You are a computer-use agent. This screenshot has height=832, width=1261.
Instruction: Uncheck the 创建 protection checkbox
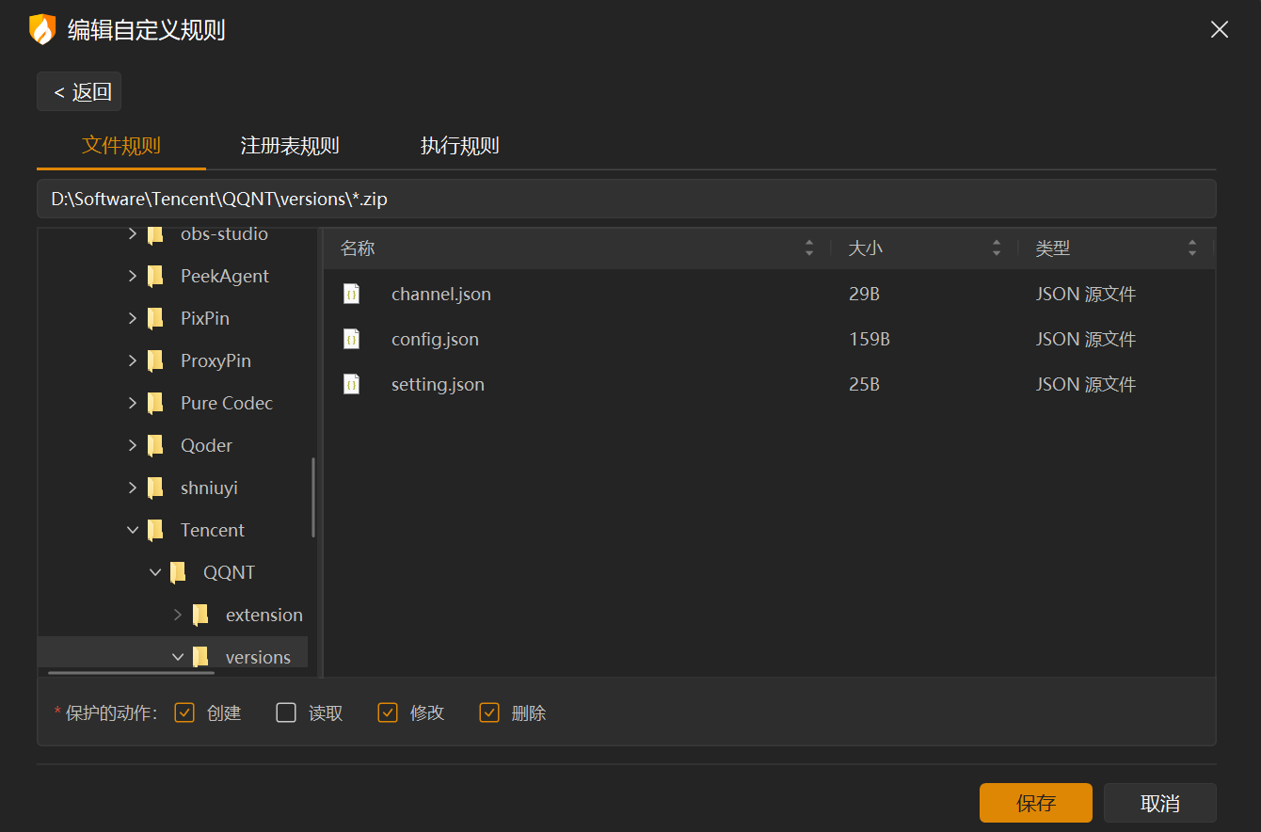coord(184,712)
